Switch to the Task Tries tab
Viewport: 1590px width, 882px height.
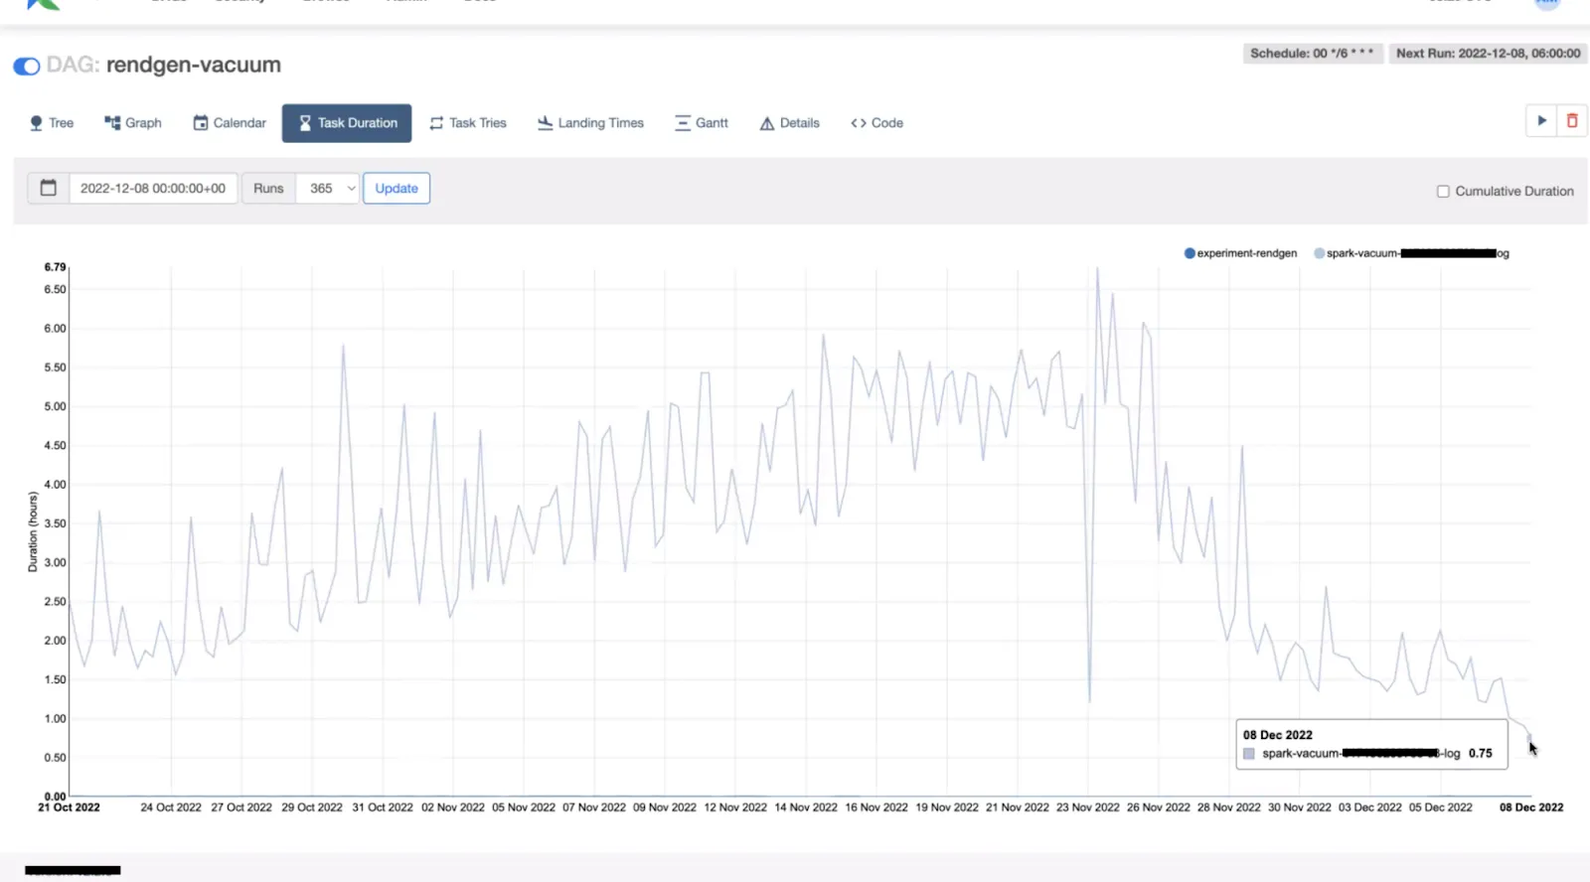coord(468,123)
